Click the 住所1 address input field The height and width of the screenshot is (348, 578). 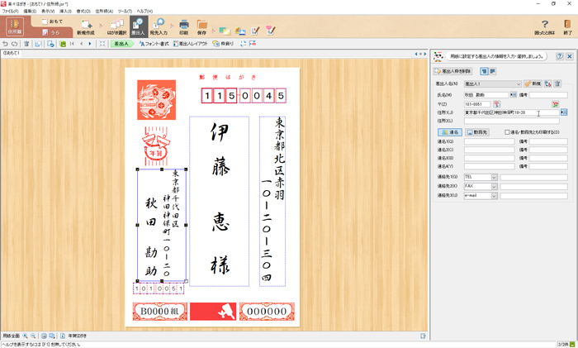click(x=512, y=112)
